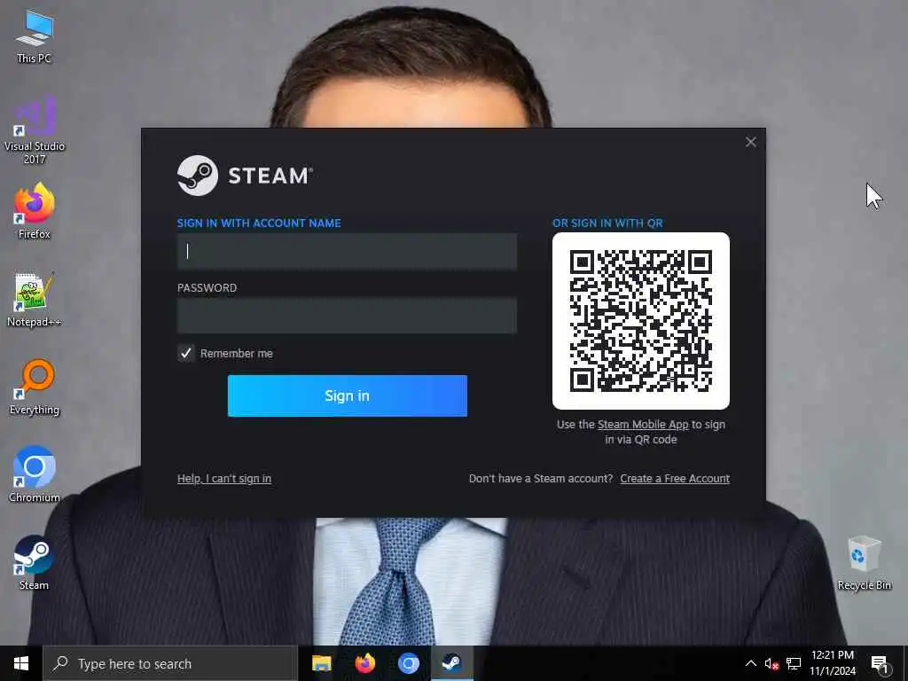Image resolution: width=908 pixels, height=681 pixels.
Task: Uncheck the Remember me checkbox
Action: point(186,353)
